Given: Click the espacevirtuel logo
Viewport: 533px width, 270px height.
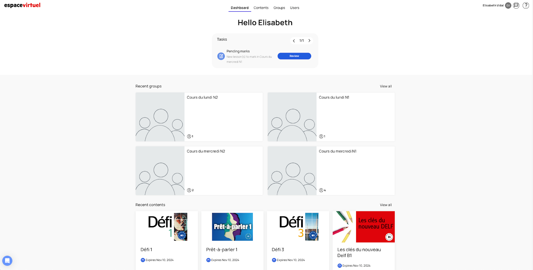Looking at the screenshot, I should click(22, 5).
